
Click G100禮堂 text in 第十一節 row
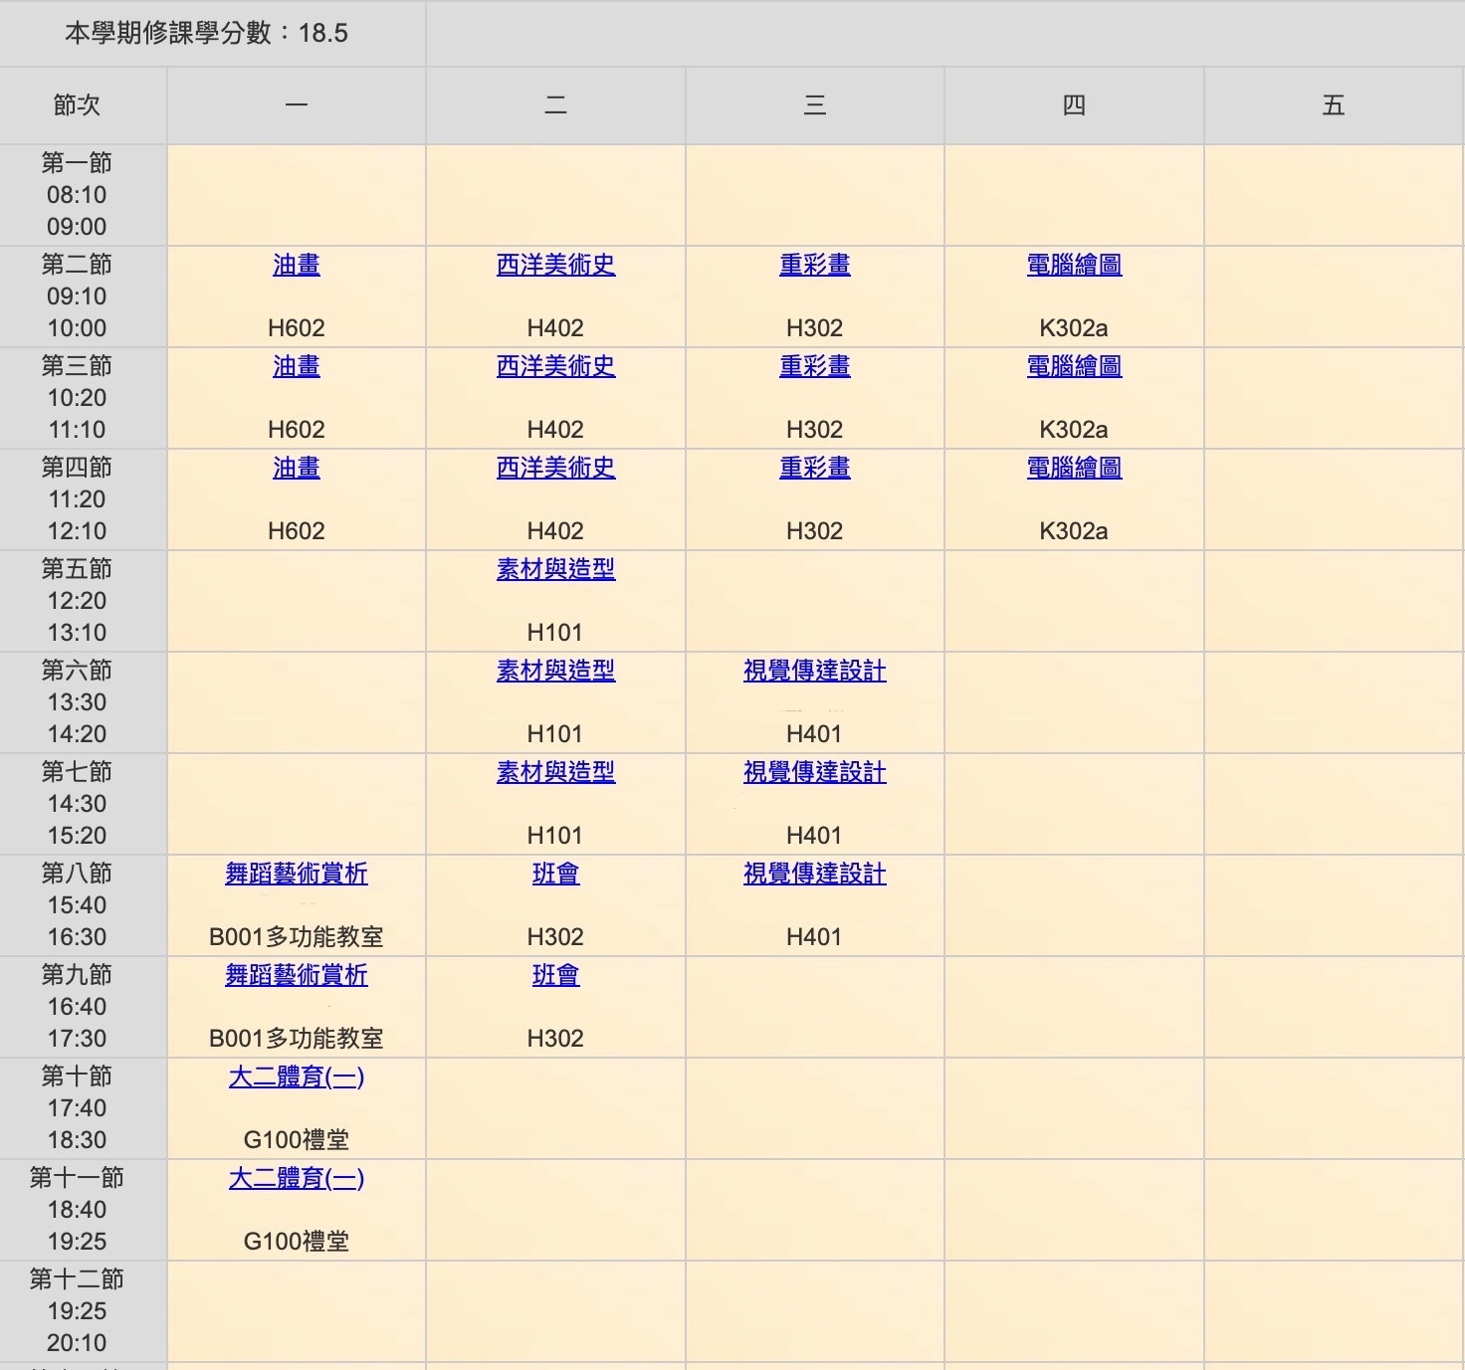click(297, 1242)
